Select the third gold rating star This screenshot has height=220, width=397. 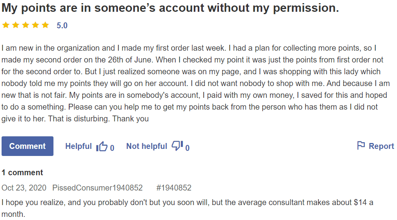(26, 25)
